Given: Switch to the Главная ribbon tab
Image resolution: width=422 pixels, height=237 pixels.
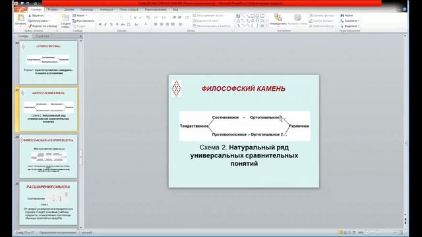Looking at the screenshot, I should (x=36, y=10).
